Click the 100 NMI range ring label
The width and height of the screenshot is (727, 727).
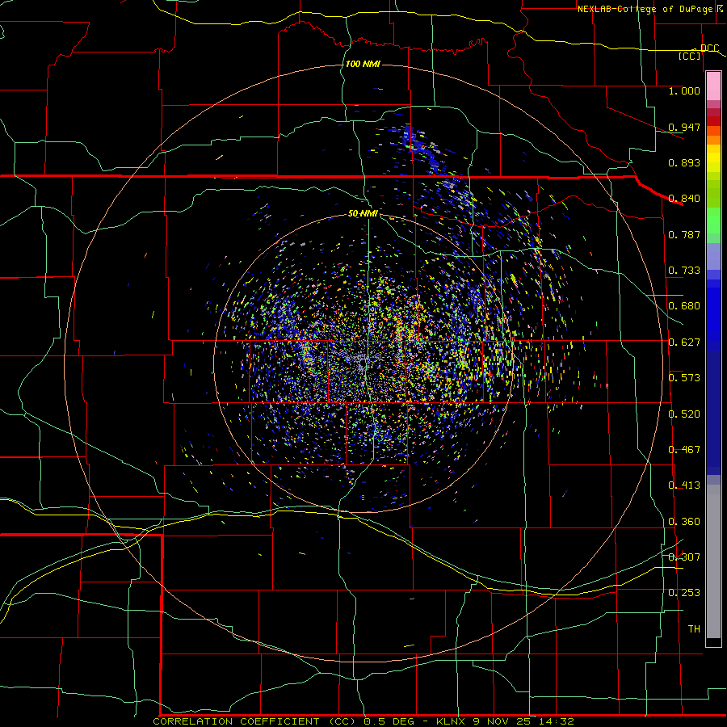coord(363,64)
